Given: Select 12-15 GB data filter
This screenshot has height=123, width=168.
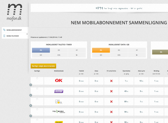Looking at the screenshot, I should [119, 55].
